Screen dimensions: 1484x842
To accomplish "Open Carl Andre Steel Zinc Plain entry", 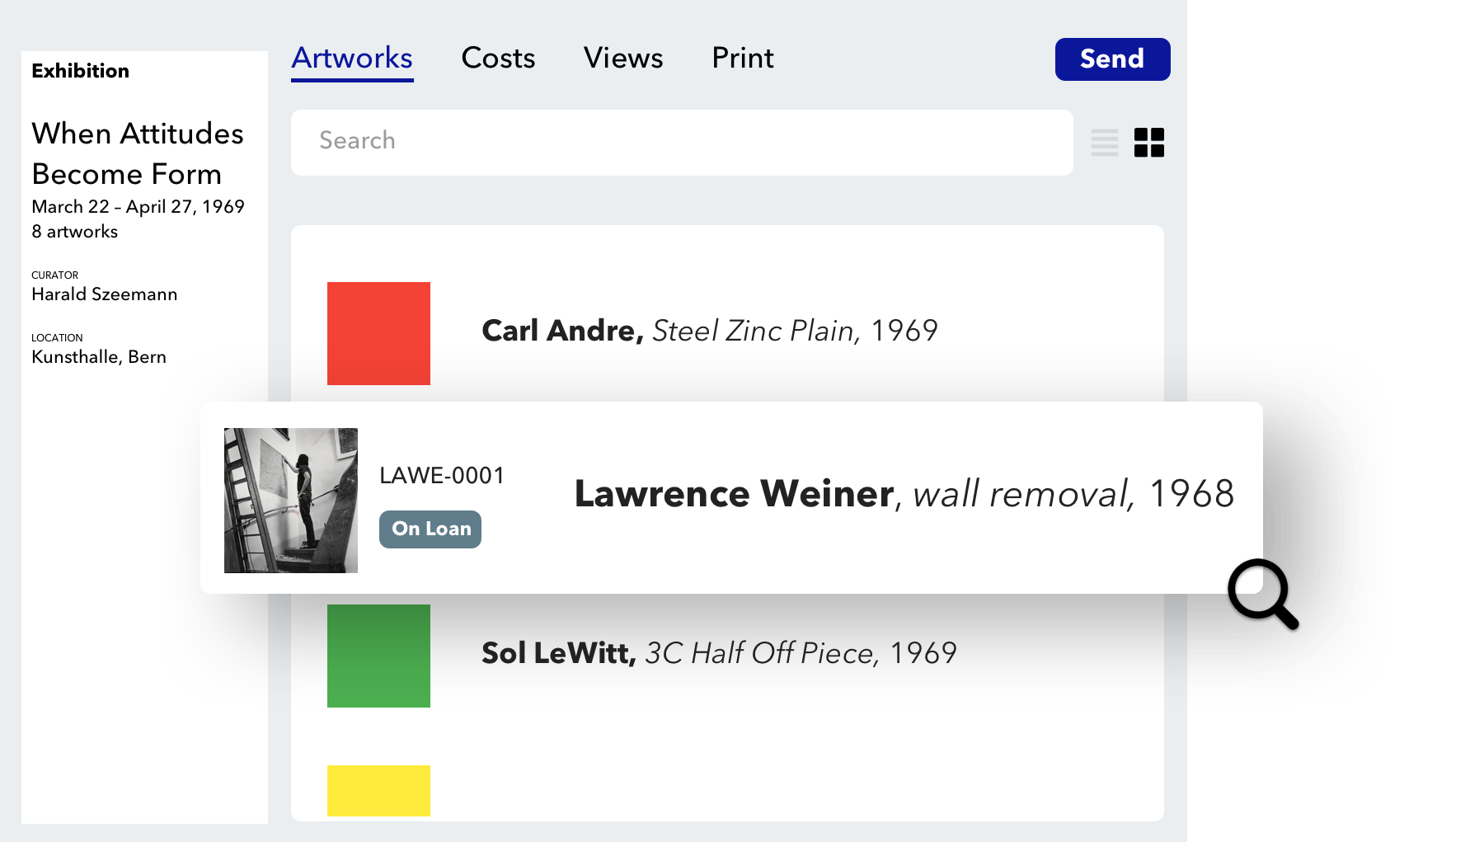I will coord(710,331).
